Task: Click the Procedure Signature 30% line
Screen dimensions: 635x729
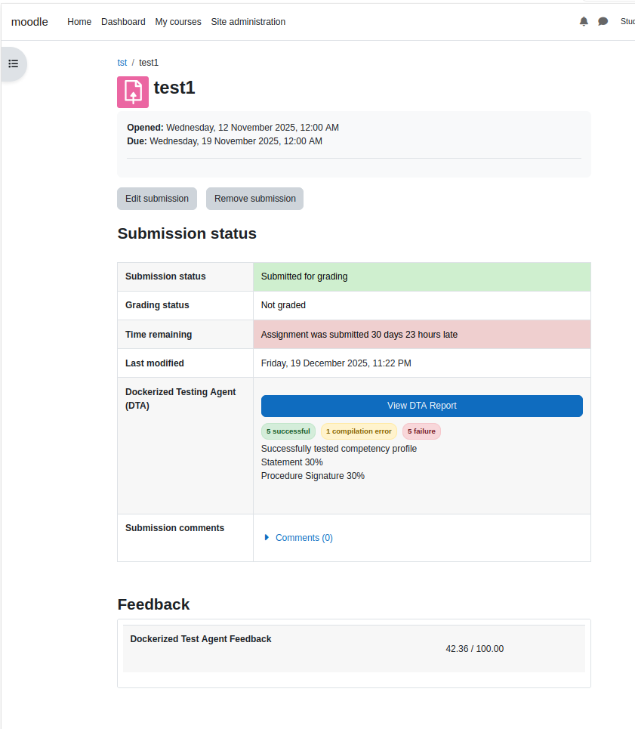Action: pos(313,476)
